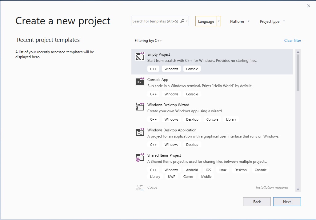Image resolution: width=316 pixels, height=220 pixels.
Task: Click the template list scrollbar thumb
Action: (298, 73)
